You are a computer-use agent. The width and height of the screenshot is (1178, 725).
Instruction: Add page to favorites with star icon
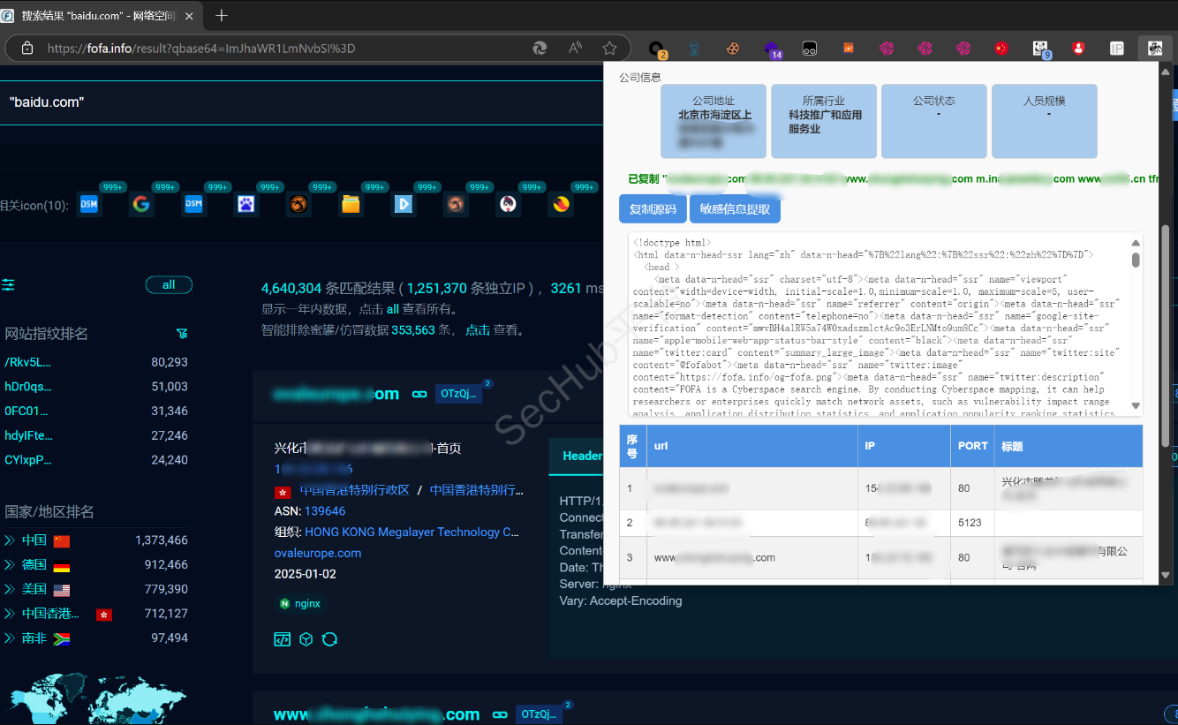tap(609, 49)
